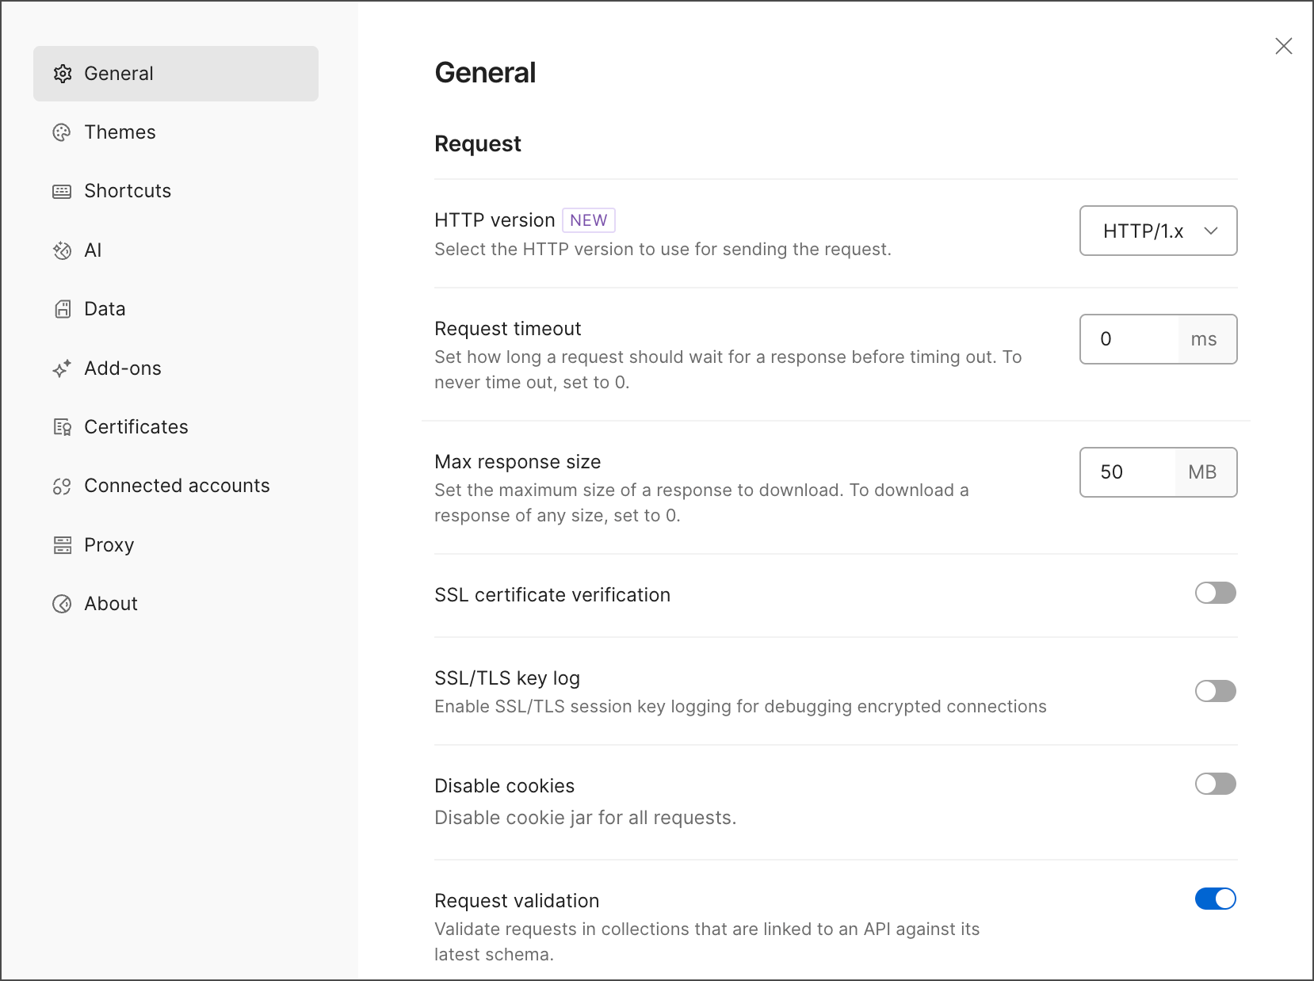Image resolution: width=1314 pixels, height=981 pixels.
Task: Open the Proxy settings icon
Action: coord(62,544)
